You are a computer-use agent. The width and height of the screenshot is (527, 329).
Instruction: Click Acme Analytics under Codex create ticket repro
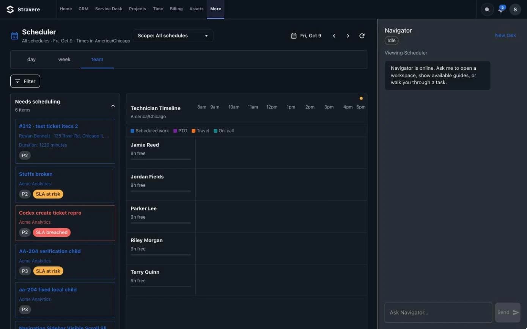(x=35, y=222)
